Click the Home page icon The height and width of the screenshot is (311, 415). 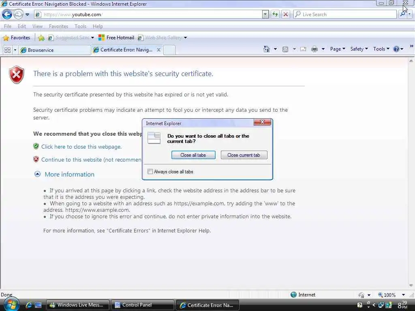[x=267, y=49]
